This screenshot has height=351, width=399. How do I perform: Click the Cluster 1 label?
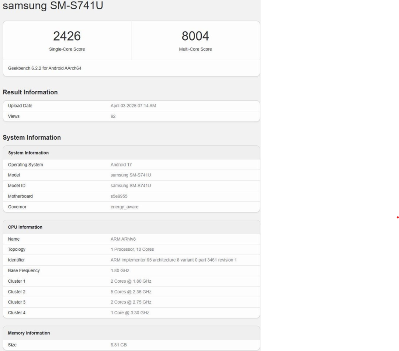pyautogui.click(x=17, y=282)
